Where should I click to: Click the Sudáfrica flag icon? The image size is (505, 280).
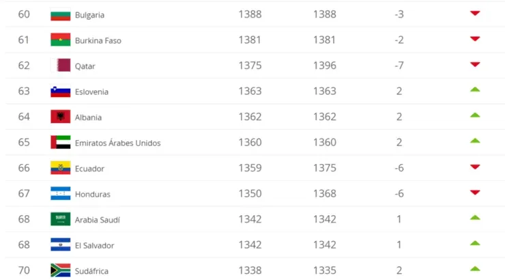click(61, 270)
